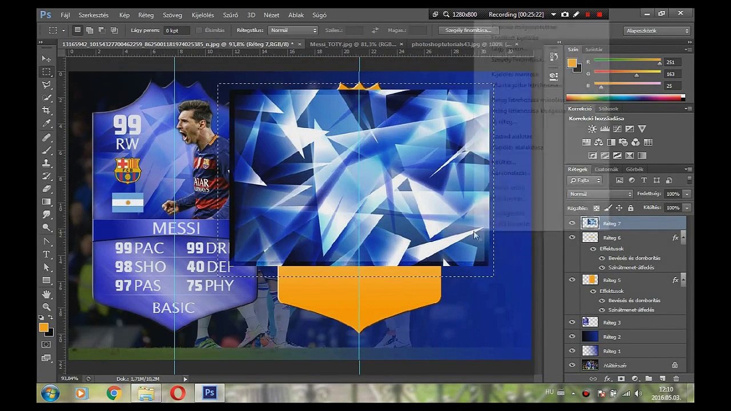Screen dimensions: 731x411
Task: Hide the Réteg 7 layer
Action: [x=572, y=223]
